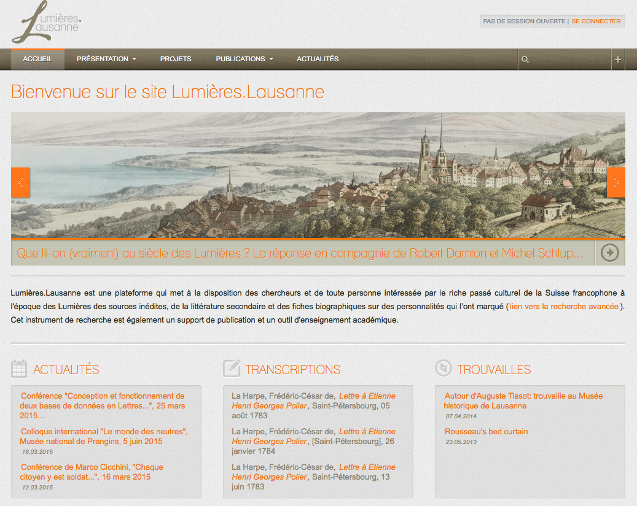The width and height of the screenshot is (637, 506).
Task: Click 'Bienvenue sur le site Lumières.Lausanne' heading
Action: point(167,92)
